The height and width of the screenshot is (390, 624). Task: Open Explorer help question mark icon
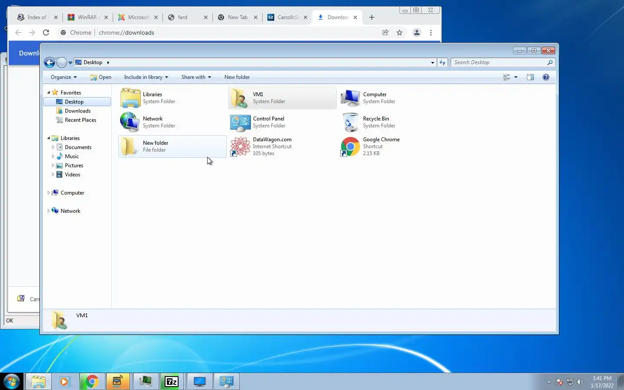pyautogui.click(x=546, y=77)
